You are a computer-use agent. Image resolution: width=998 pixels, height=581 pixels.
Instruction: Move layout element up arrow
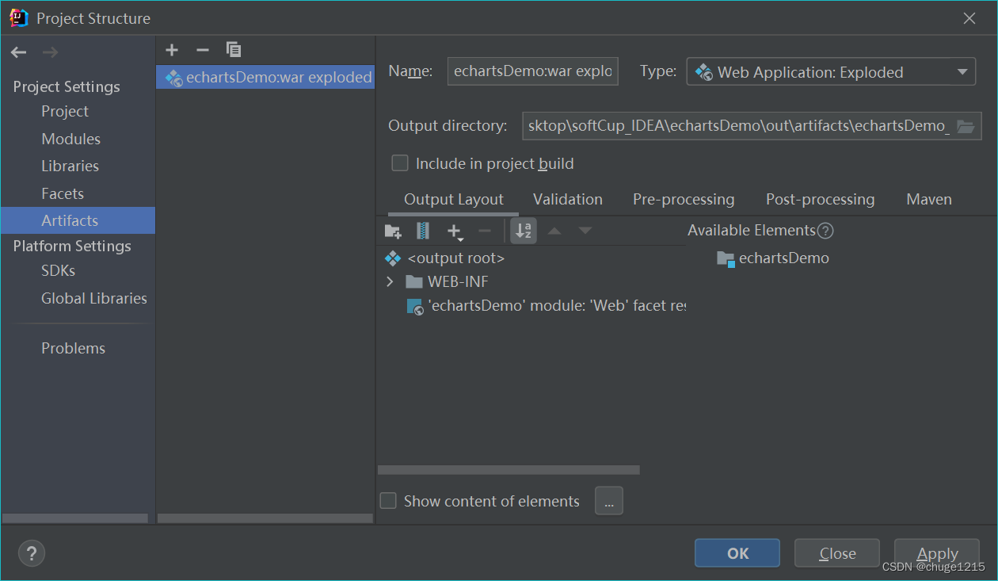coord(554,231)
